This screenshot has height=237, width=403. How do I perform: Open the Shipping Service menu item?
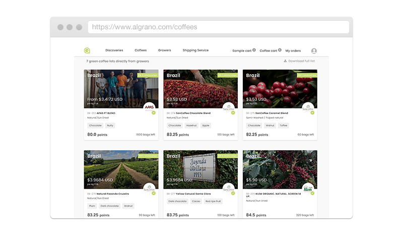[x=195, y=50]
